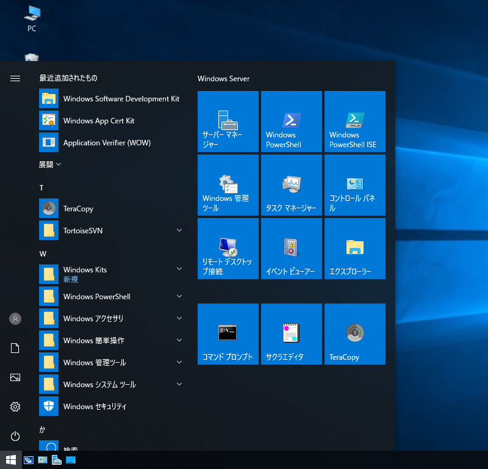
Task: Open the コントロール パネル tile
Action: (x=355, y=185)
